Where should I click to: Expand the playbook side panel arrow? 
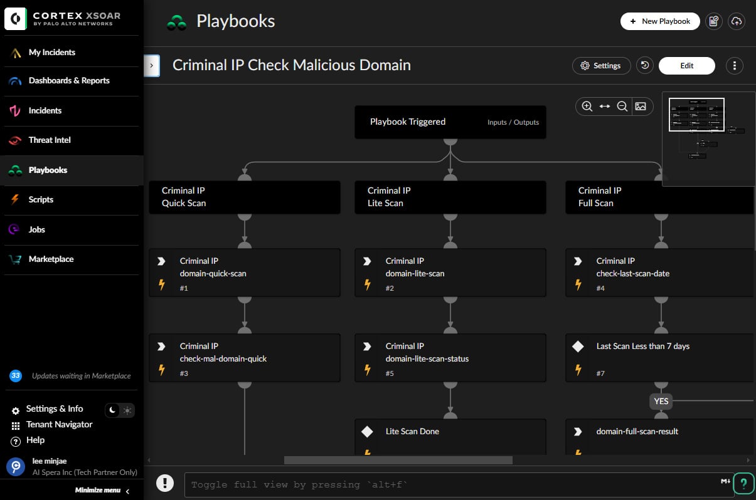151,65
